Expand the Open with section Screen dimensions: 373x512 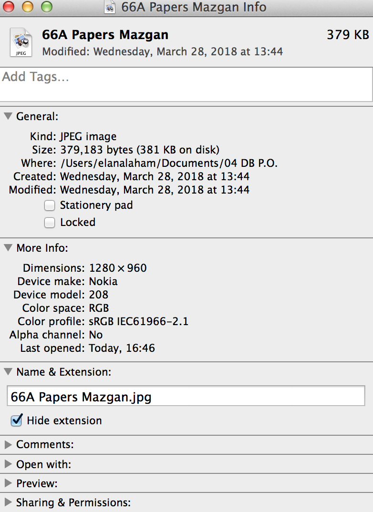[8, 464]
